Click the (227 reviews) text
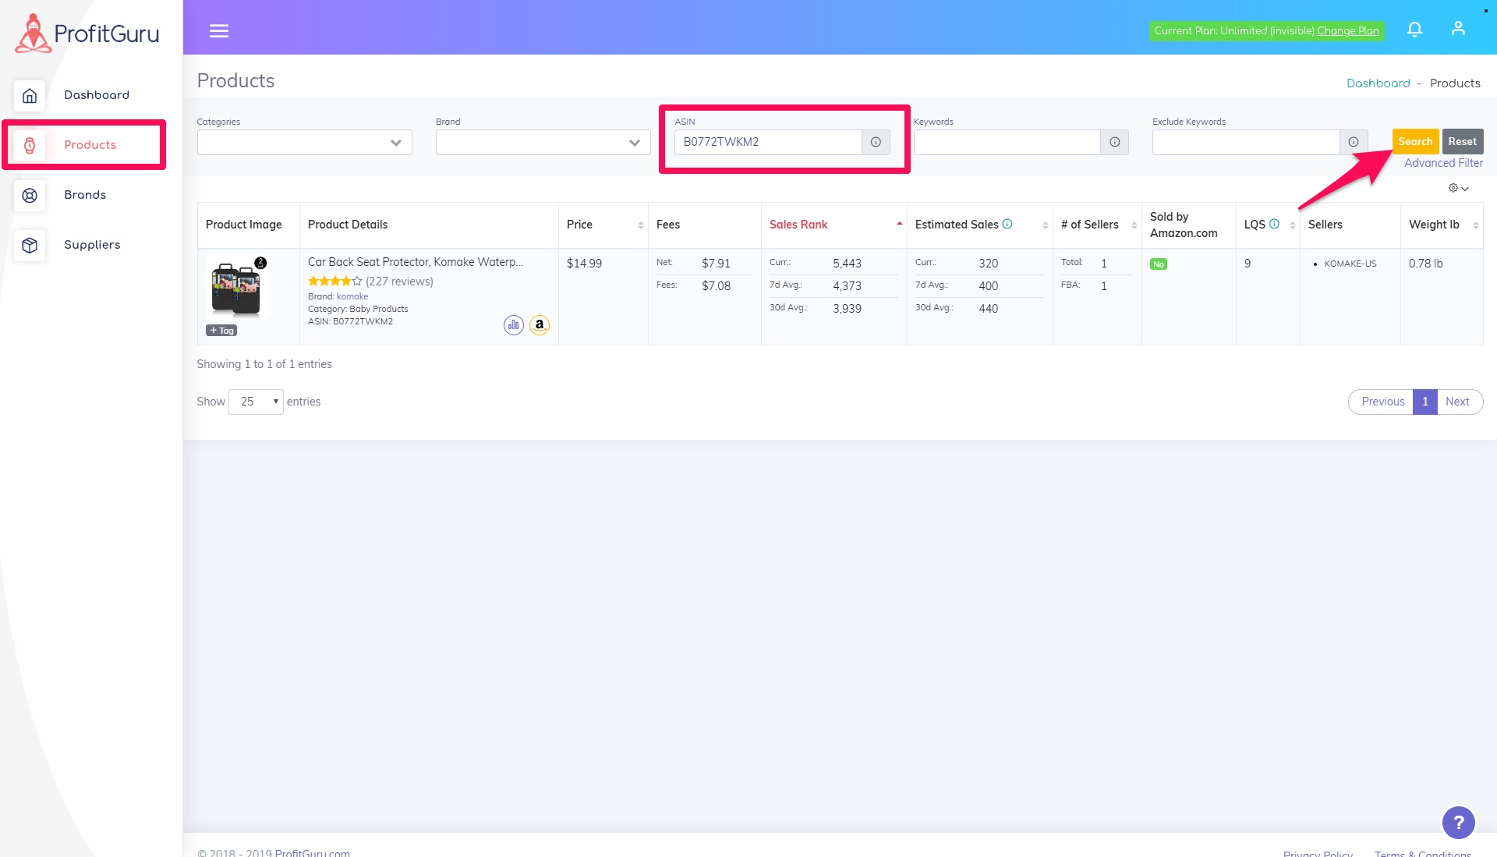Screen dimensions: 1497x857 click(x=399, y=282)
